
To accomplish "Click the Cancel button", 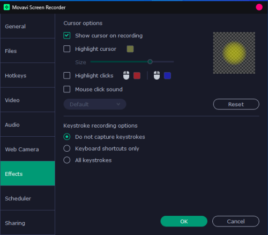I will click(x=236, y=221).
